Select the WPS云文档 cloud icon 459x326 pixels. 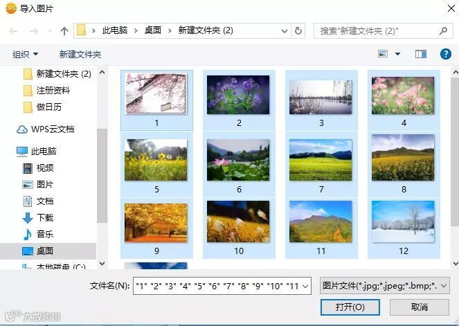(x=22, y=129)
